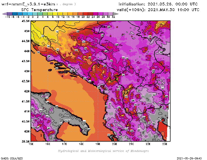
Task: Click the purple legend swatch between -10 and -8
Action: 10,14
